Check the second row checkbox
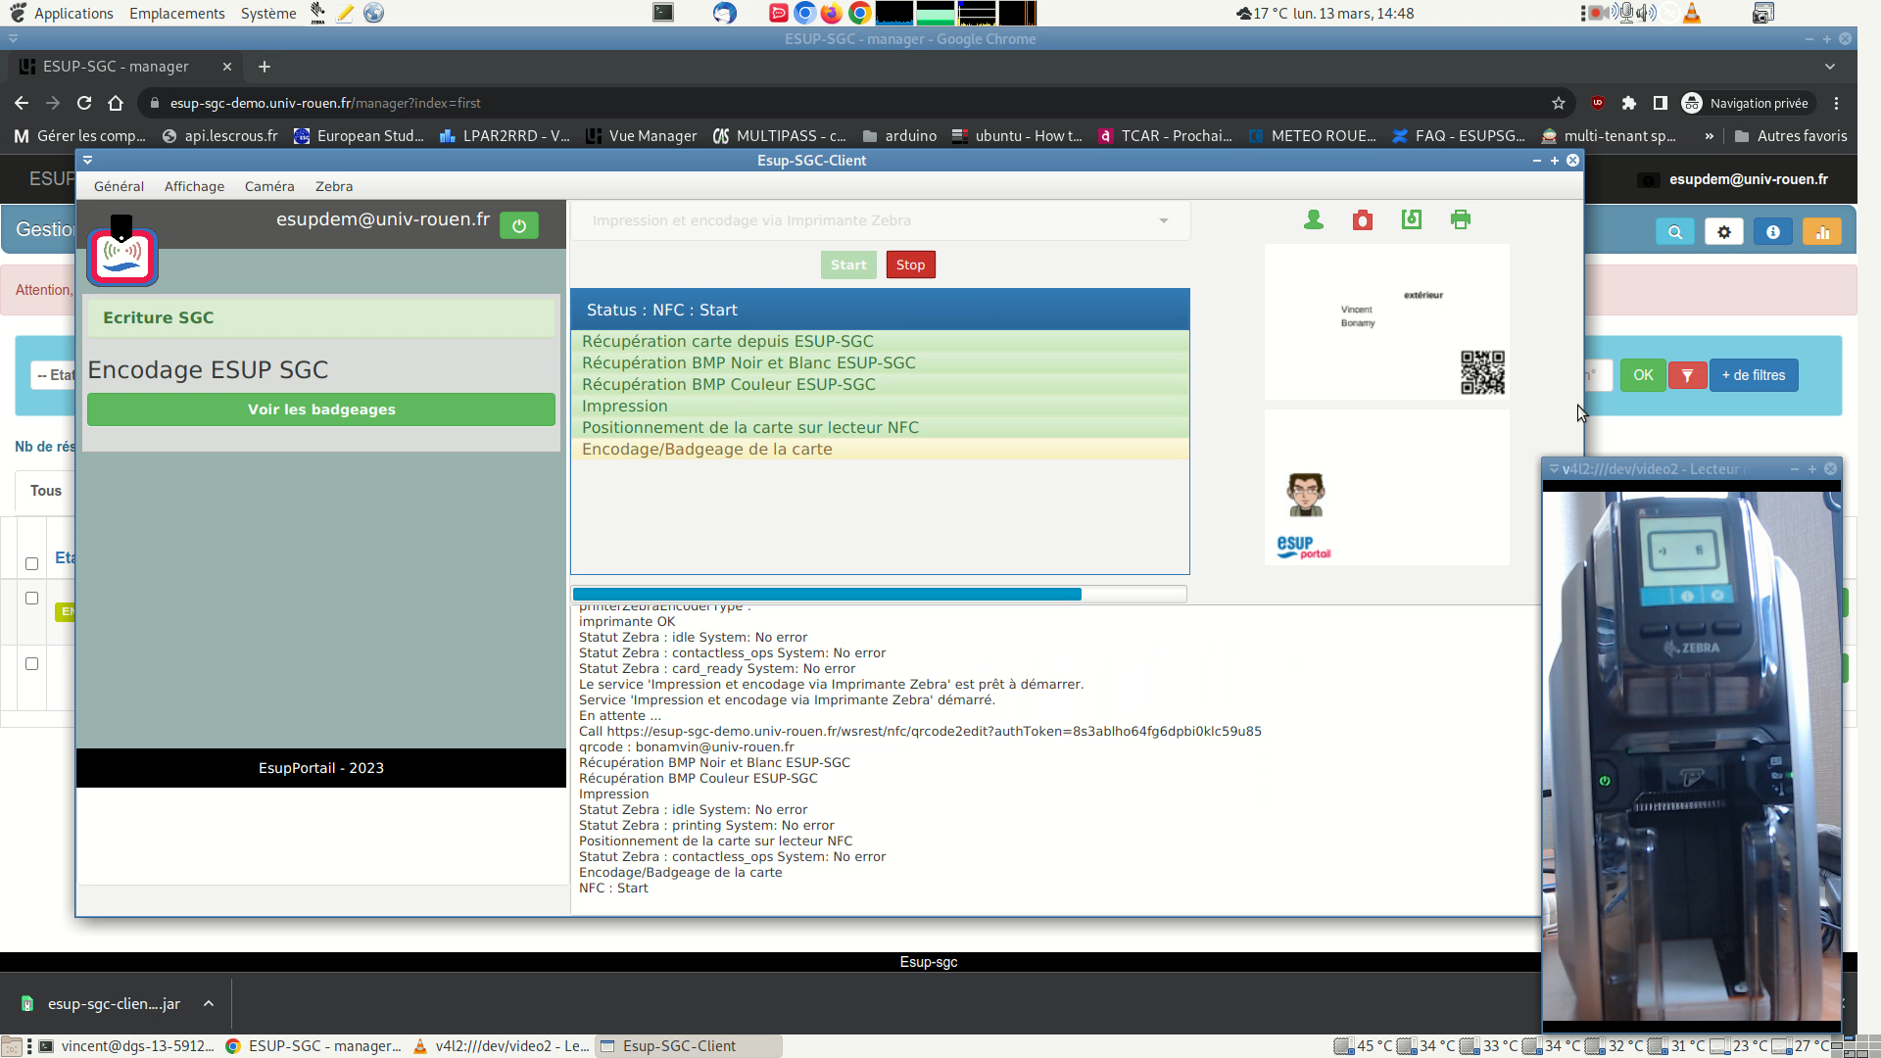 pos(31,663)
